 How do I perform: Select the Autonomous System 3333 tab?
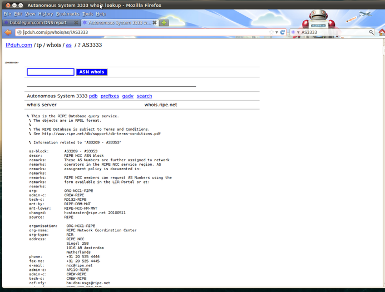[x=120, y=23]
